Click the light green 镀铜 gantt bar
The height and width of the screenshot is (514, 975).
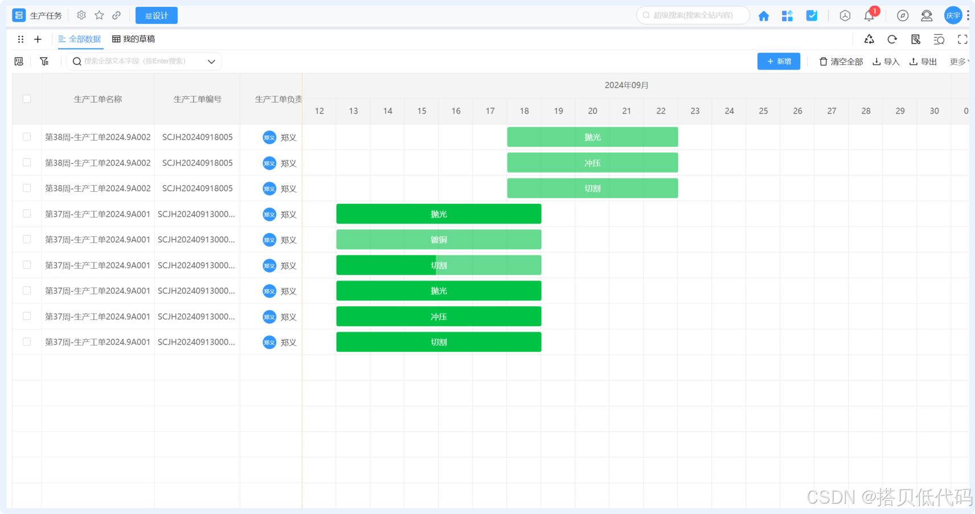click(439, 240)
